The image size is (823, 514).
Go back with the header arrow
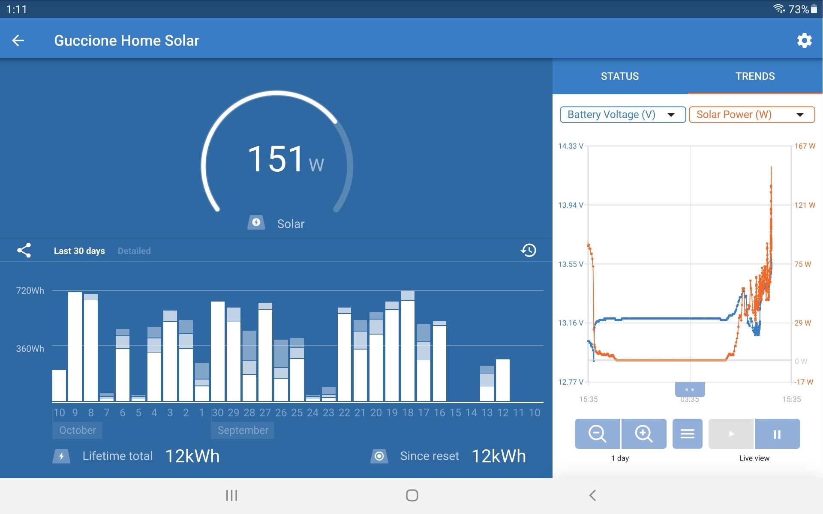click(x=18, y=41)
